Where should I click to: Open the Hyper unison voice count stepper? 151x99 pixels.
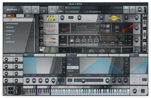pyautogui.click(x=71, y=18)
